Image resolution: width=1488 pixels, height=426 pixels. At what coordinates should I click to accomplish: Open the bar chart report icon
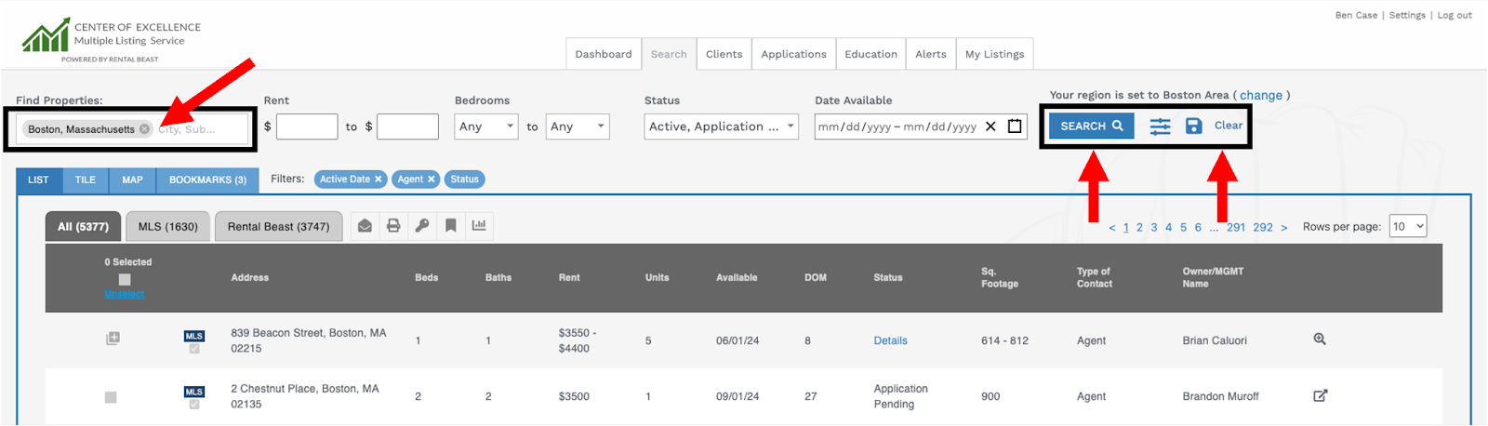(479, 226)
